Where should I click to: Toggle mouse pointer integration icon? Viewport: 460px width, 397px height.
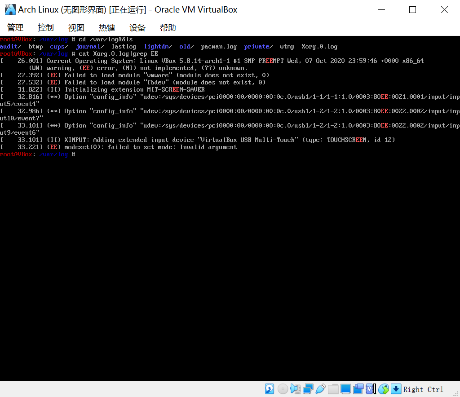384,388
